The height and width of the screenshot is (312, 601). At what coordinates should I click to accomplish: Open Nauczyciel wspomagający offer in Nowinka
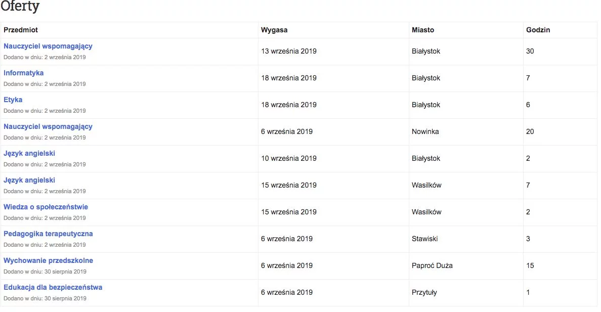[x=48, y=126]
